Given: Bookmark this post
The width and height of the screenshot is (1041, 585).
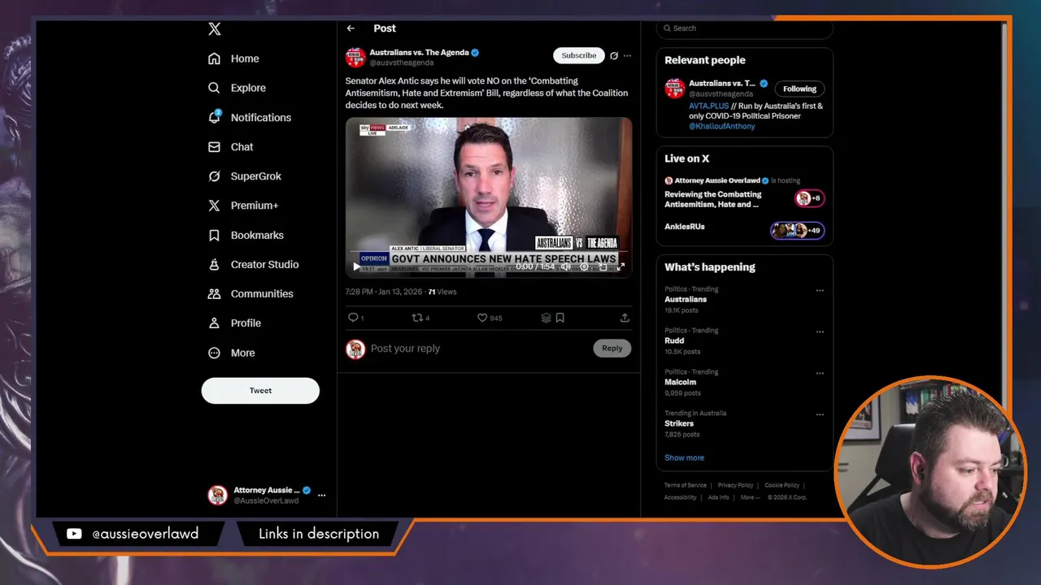Looking at the screenshot, I should click(x=560, y=318).
